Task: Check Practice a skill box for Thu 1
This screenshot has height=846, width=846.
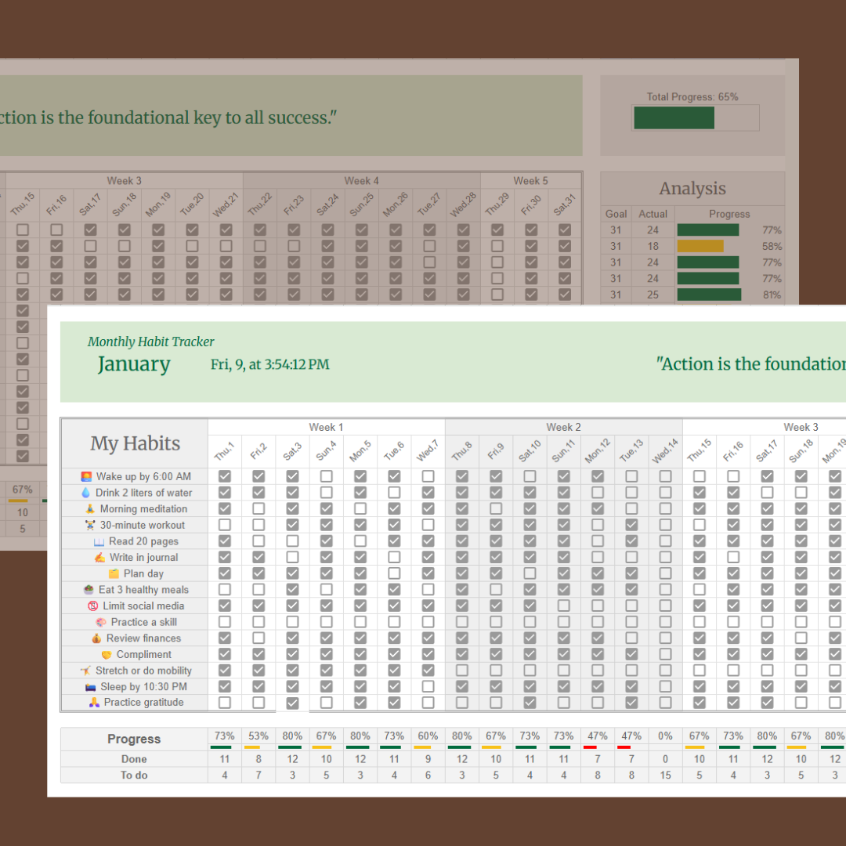Action: tap(225, 622)
